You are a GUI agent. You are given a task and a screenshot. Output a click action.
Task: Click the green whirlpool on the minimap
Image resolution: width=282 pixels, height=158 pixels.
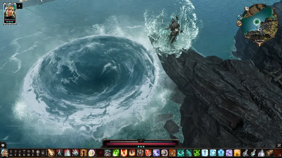[x=257, y=22]
